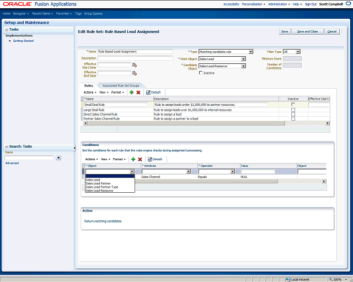Open Format menu in Rules toolbar
353x282 pixels.
click(117, 93)
